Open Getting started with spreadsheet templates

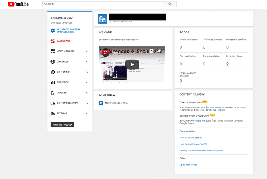point(201,151)
